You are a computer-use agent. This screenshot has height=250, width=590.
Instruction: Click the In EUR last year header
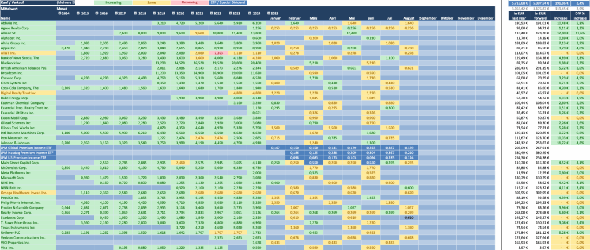click(518, 16)
